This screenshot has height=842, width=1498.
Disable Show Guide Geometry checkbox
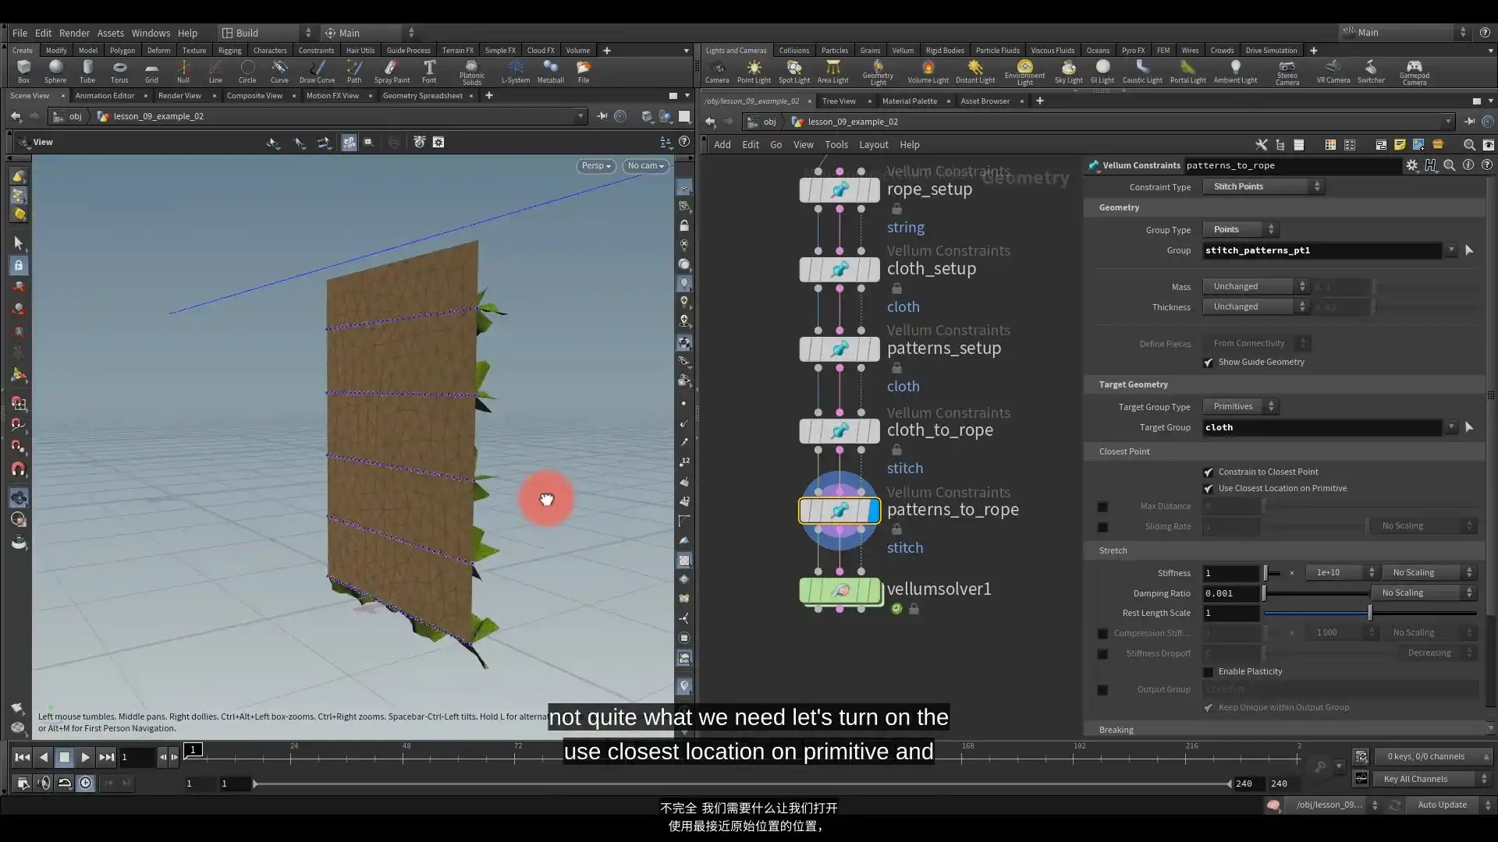[1209, 363]
